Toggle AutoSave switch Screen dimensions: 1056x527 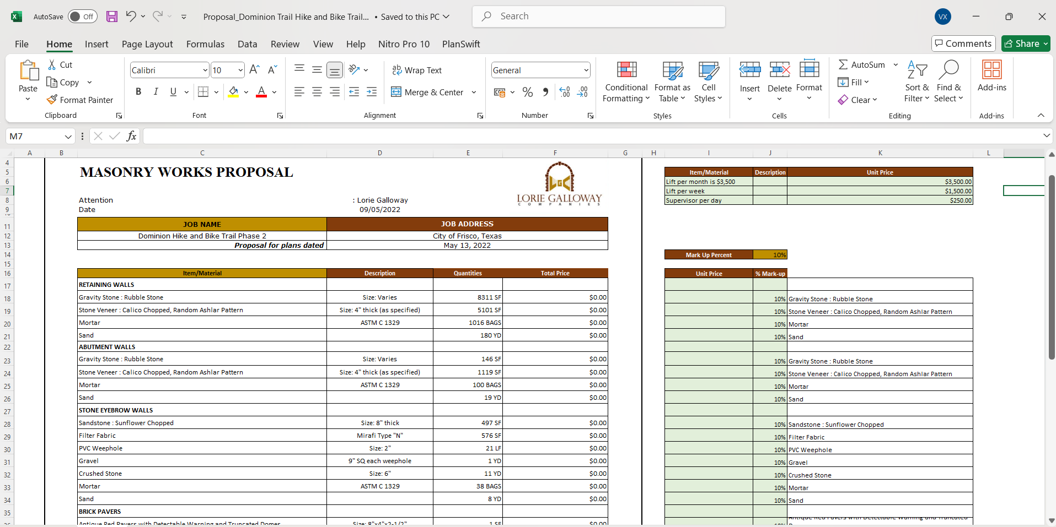[83, 17]
